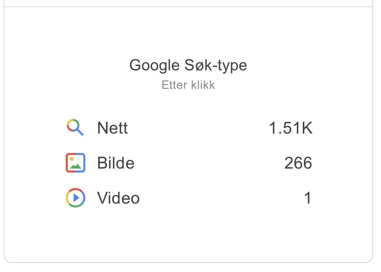The image size is (381, 272).
Task: Click the play icon beside Video
Action: tap(75, 197)
